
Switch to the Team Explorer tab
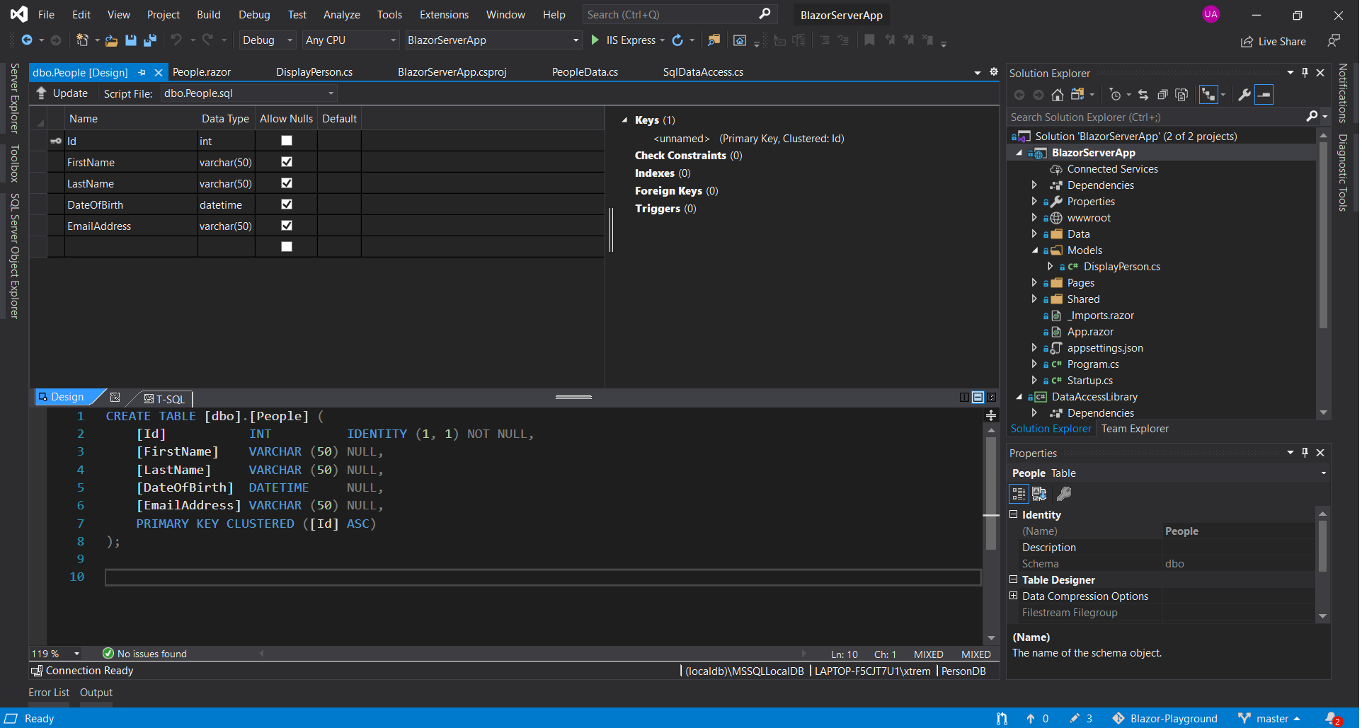coord(1135,429)
